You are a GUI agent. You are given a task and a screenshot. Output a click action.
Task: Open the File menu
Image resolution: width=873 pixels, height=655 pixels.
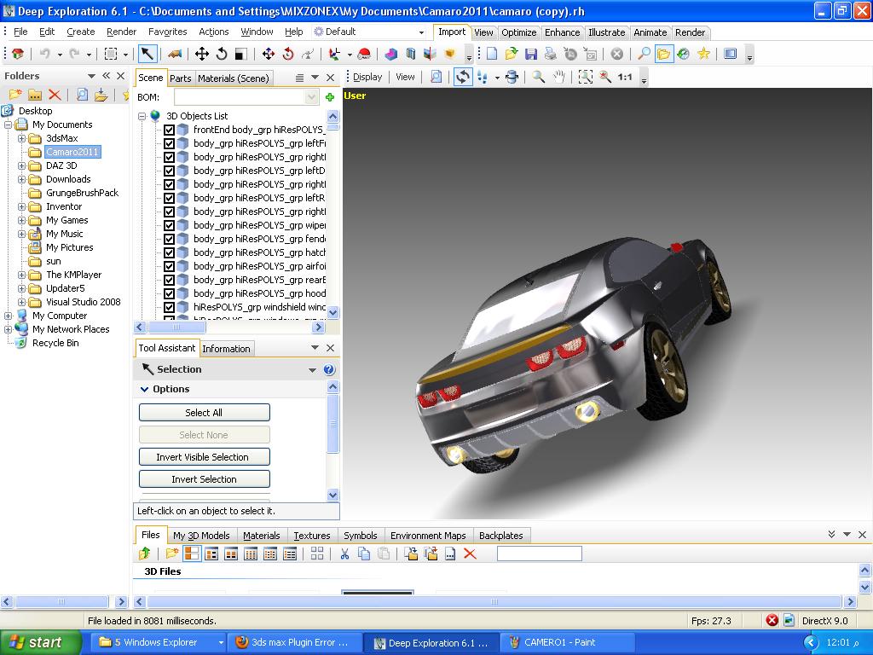(20, 32)
